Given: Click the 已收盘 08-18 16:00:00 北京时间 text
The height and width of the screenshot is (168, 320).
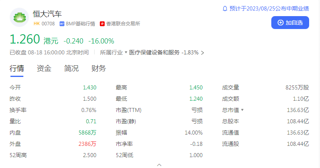Looking at the screenshot, I should (x=49, y=52).
